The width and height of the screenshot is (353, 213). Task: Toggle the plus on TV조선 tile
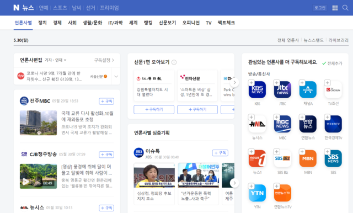pos(327,83)
